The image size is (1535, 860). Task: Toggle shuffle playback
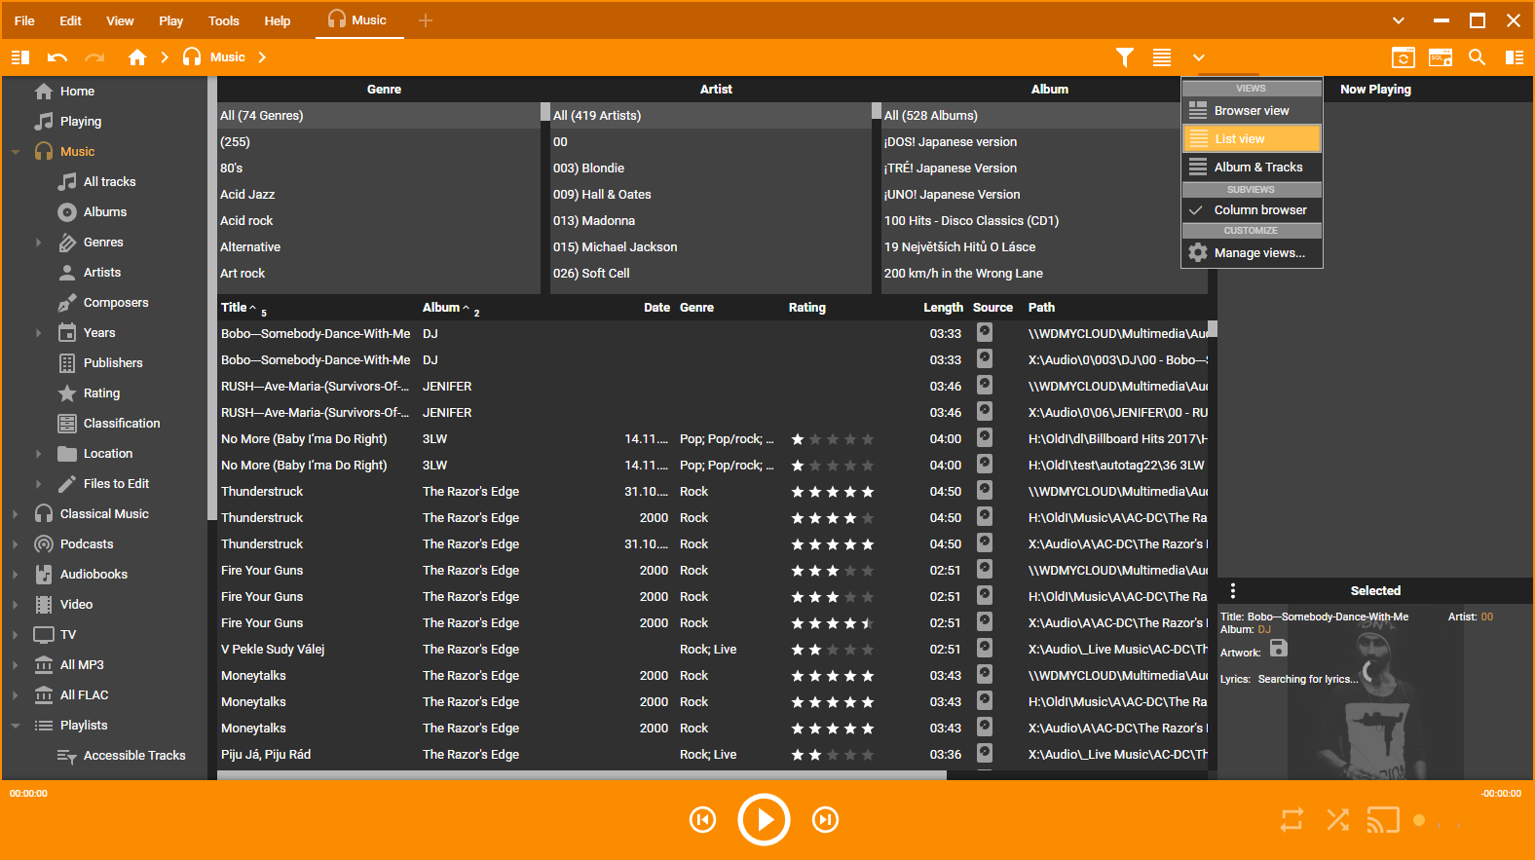click(x=1337, y=820)
